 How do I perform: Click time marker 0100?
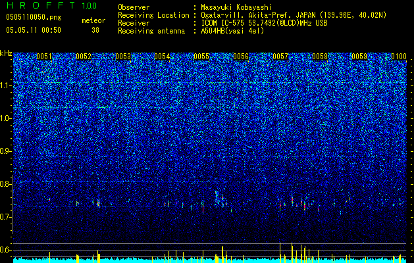point(399,57)
